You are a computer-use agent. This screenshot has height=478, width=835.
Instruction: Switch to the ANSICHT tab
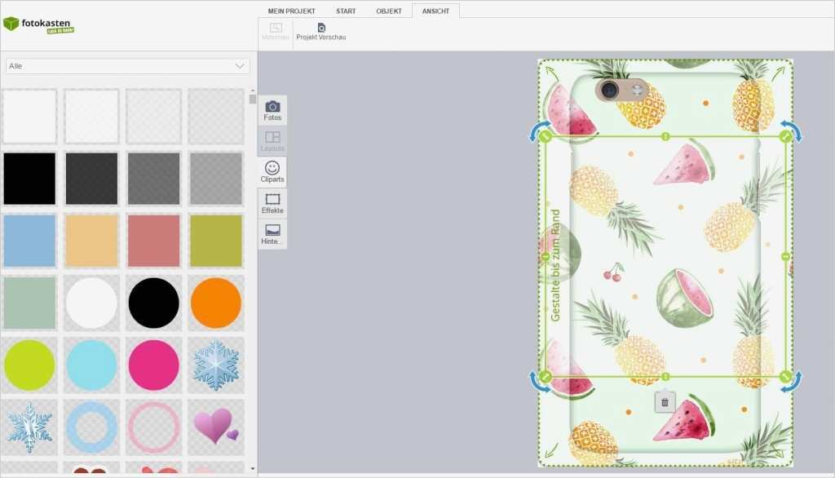click(435, 11)
